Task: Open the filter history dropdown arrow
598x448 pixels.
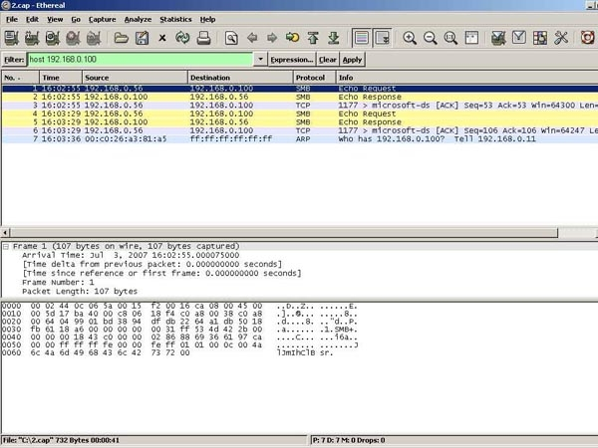Action: [261, 60]
